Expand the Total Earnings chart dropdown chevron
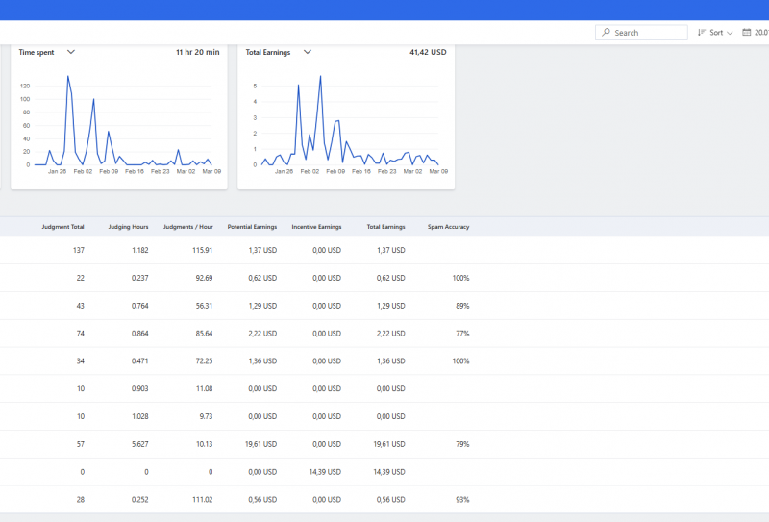The height and width of the screenshot is (522, 769). click(308, 52)
